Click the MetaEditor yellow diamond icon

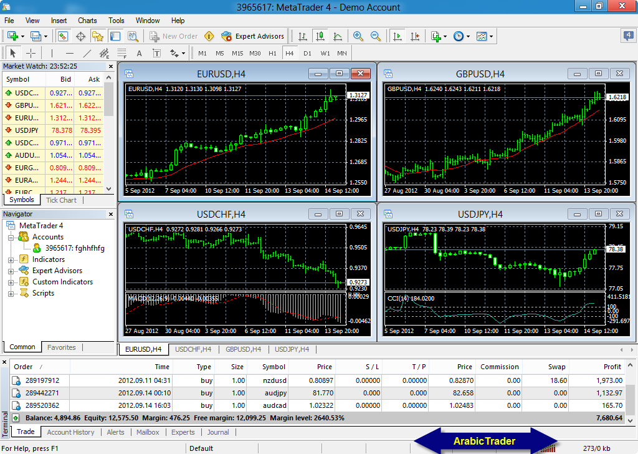tap(209, 36)
